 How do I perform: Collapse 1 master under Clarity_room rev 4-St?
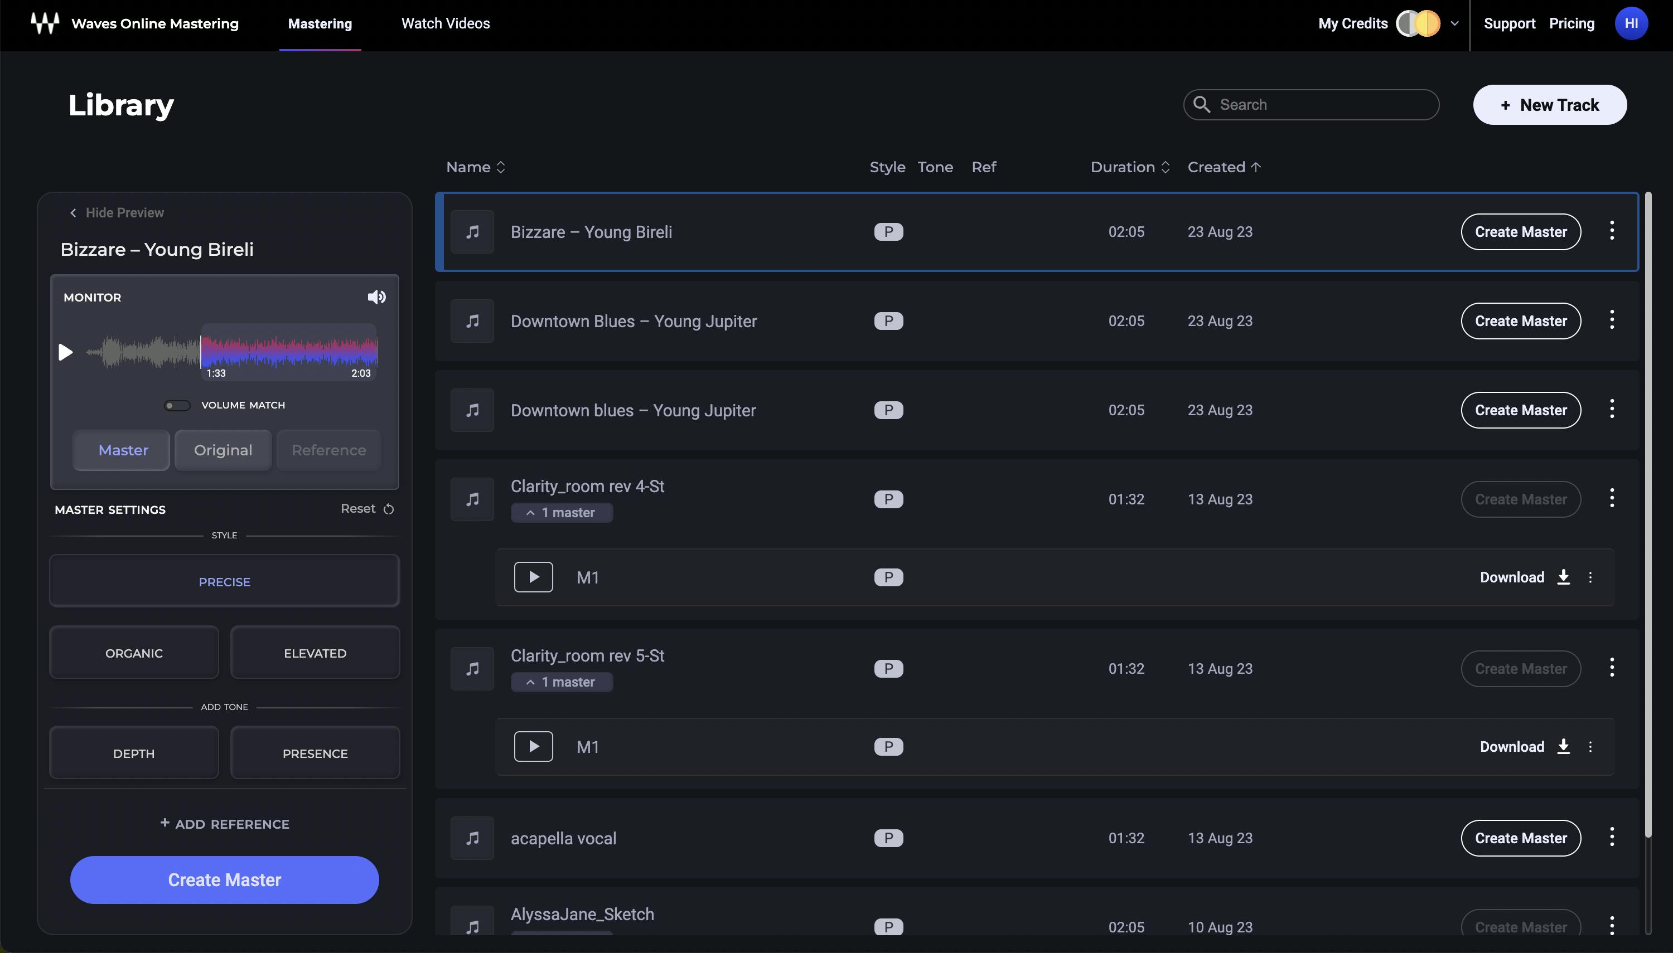(561, 513)
